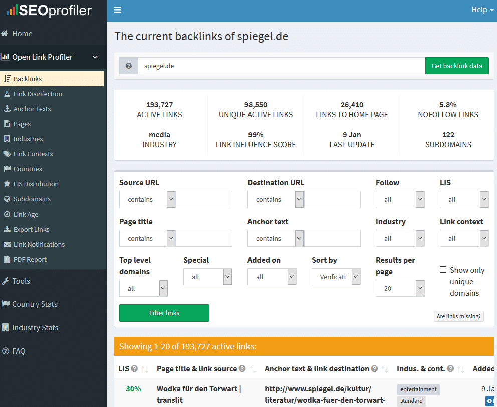Click the help icon beside domain input

pos(129,66)
